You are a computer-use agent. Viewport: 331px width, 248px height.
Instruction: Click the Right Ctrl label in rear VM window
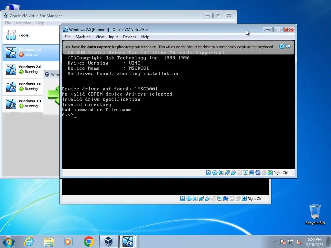(255, 199)
